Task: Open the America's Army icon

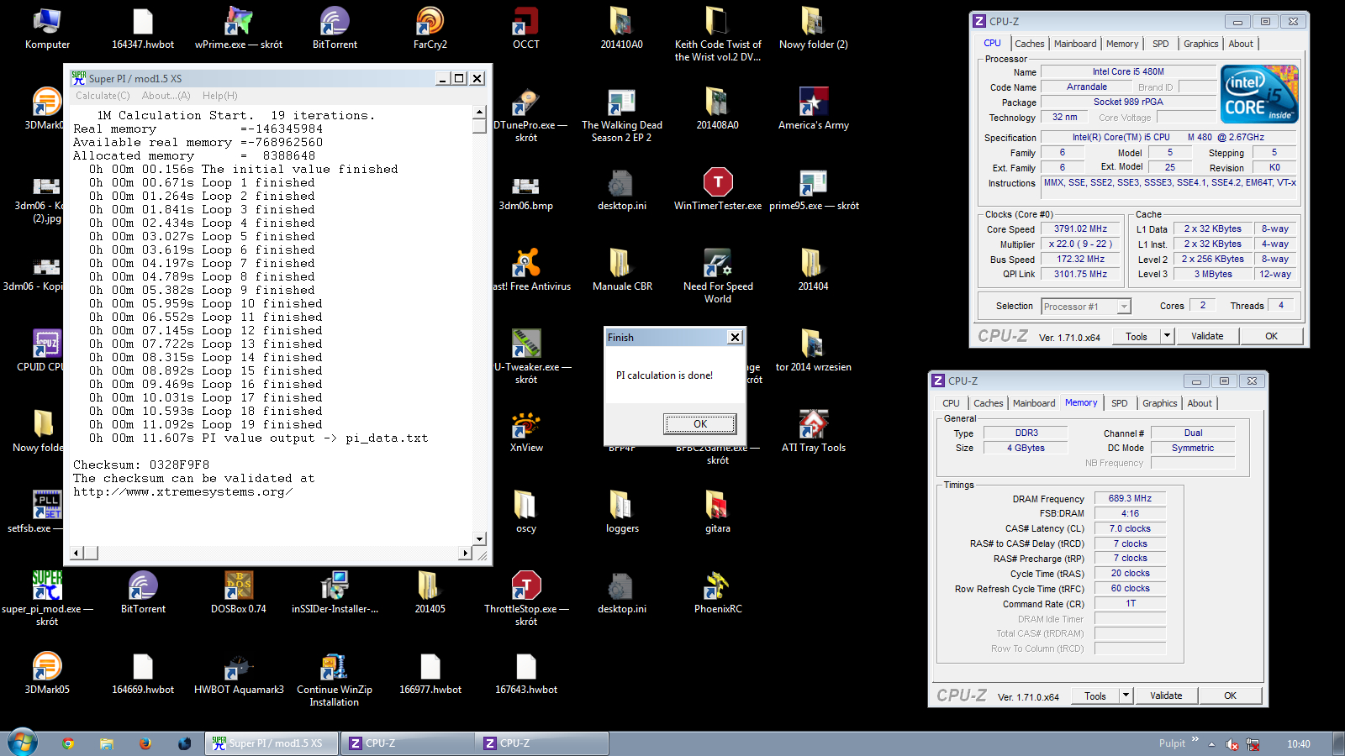Action: tap(813, 102)
